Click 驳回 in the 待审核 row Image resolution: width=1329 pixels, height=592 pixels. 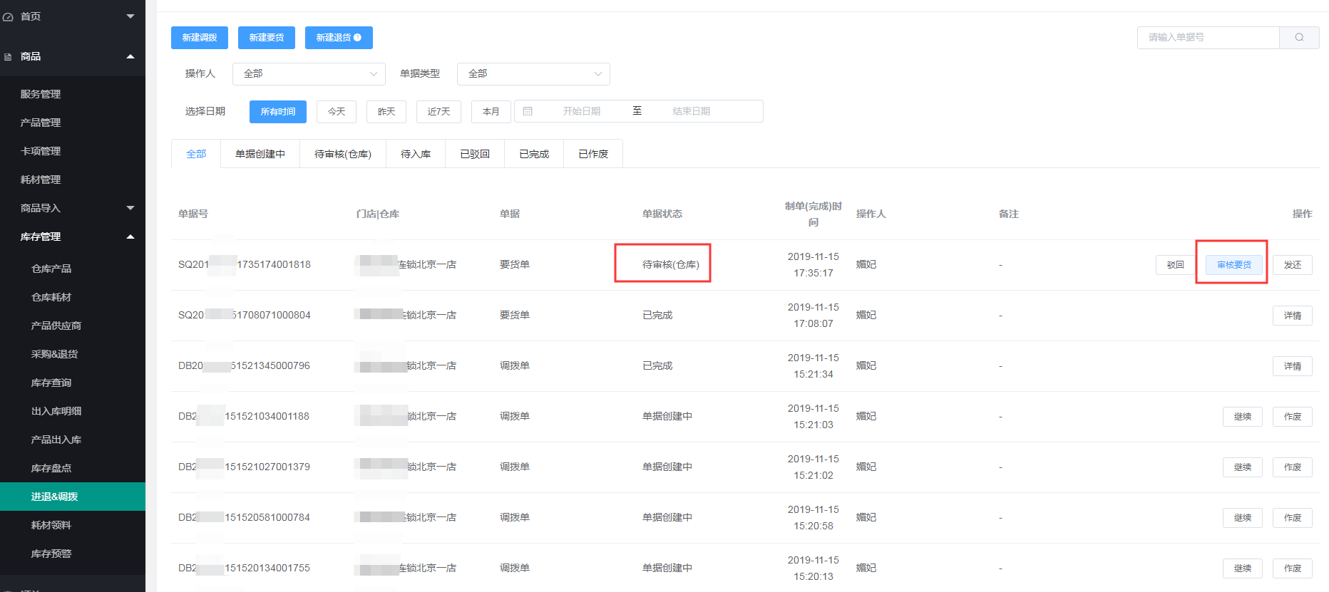click(x=1176, y=265)
